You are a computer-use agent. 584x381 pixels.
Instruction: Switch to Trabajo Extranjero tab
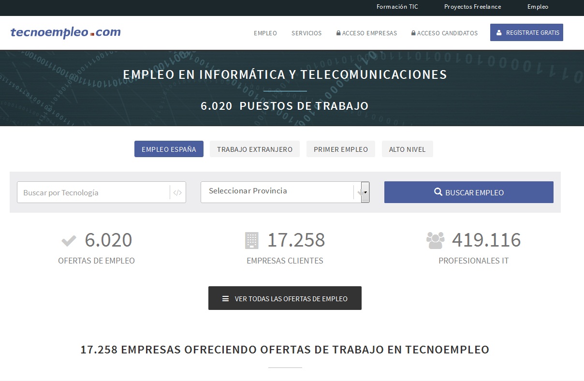[x=255, y=149]
